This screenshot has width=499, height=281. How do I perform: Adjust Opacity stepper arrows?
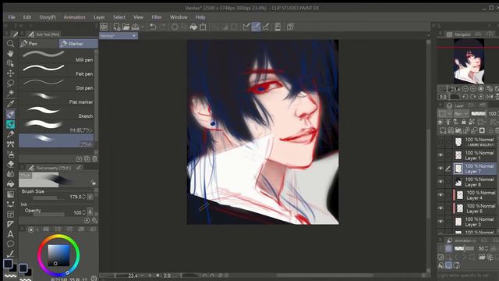83,212
